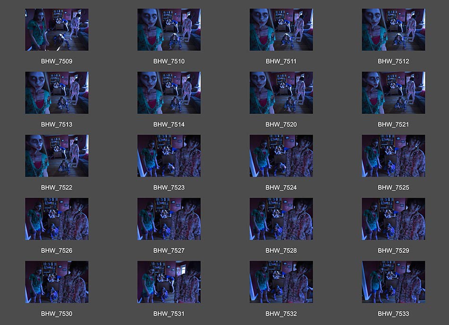Select the file name BHW_7521
The image size is (449, 325).
point(393,125)
